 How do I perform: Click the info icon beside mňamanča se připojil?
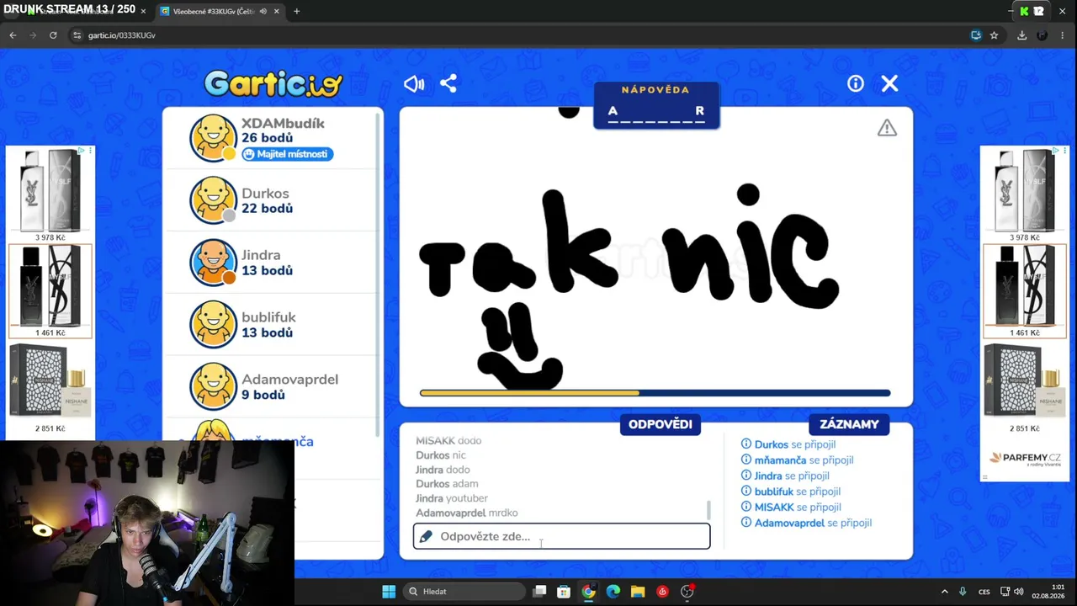click(x=746, y=460)
